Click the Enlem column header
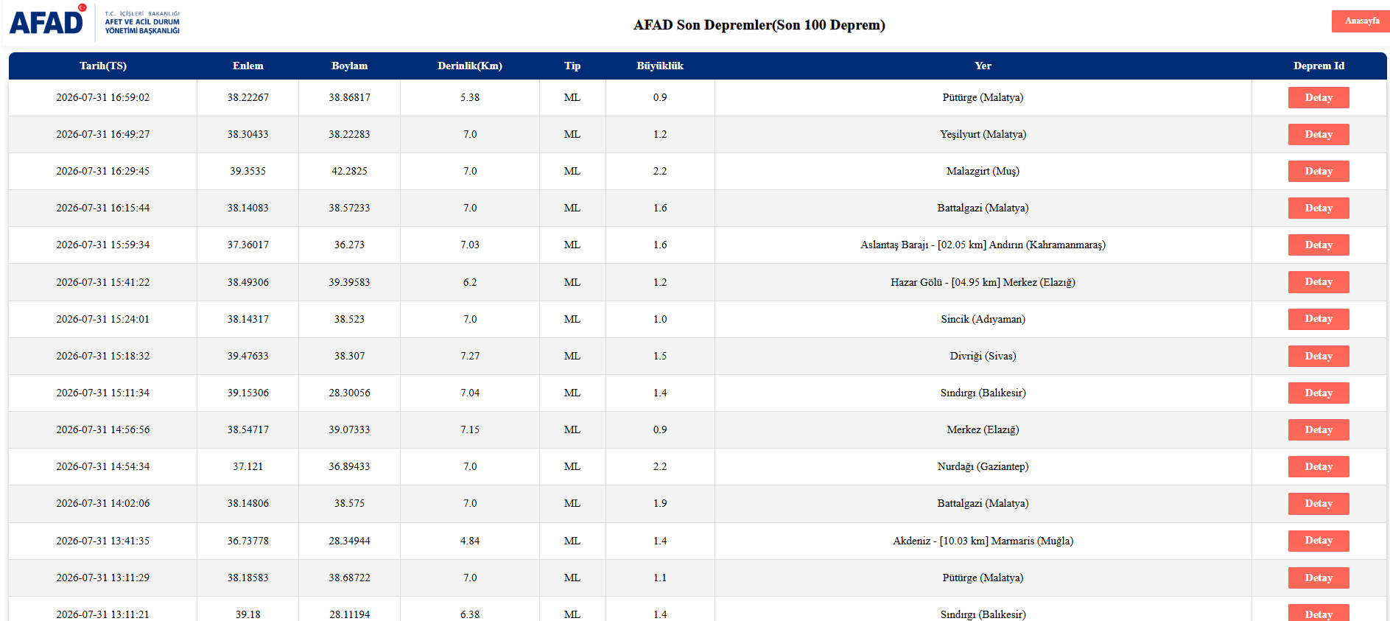The image size is (1390, 621). coord(248,66)
